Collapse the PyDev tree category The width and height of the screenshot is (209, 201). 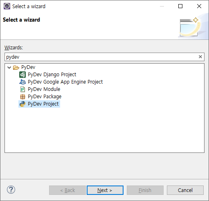coord(9,67)
